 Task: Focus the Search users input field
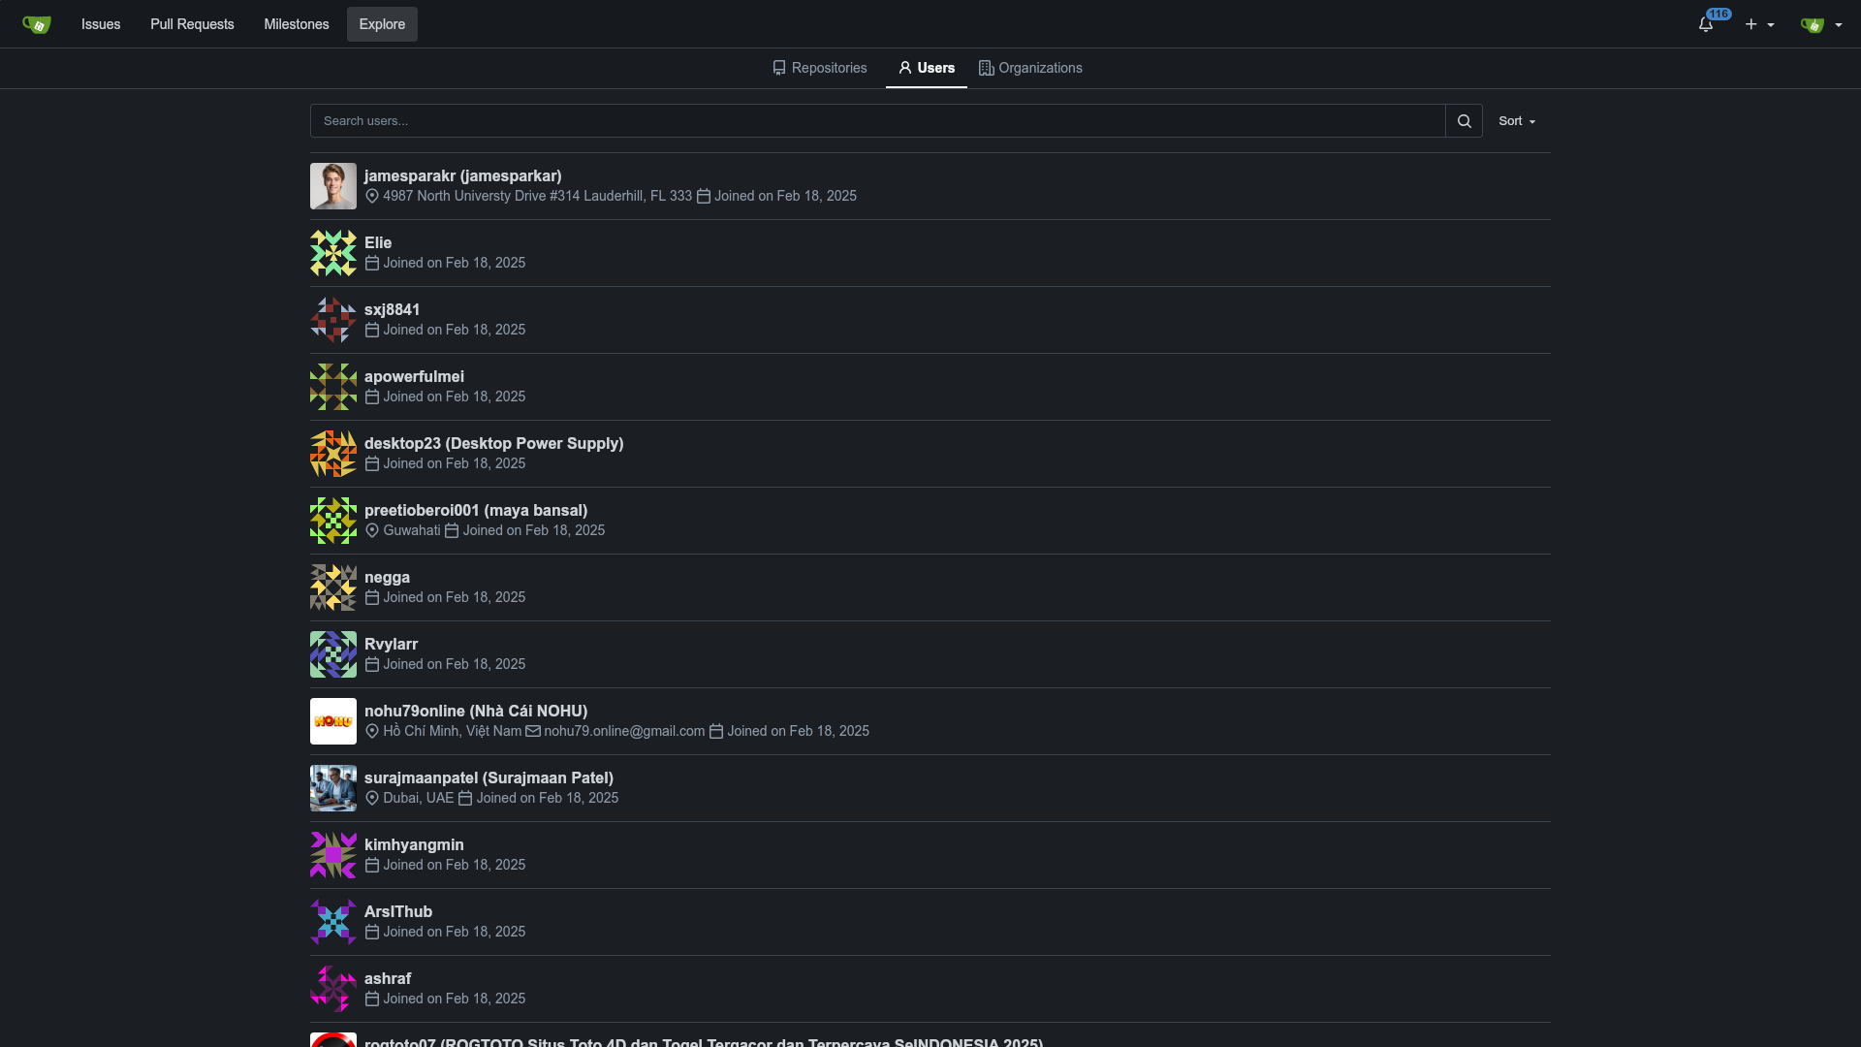coord(877,121)
